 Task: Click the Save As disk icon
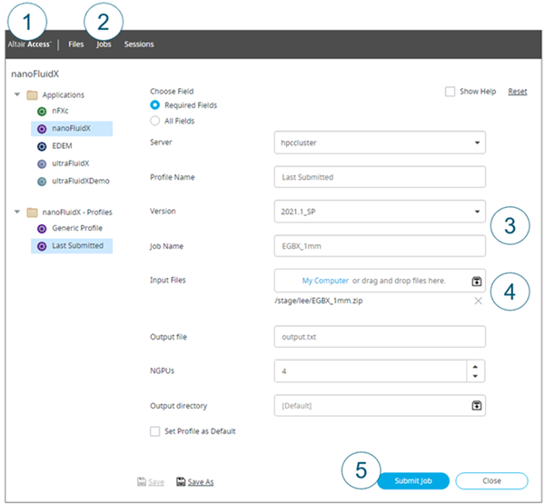(181, 481)
